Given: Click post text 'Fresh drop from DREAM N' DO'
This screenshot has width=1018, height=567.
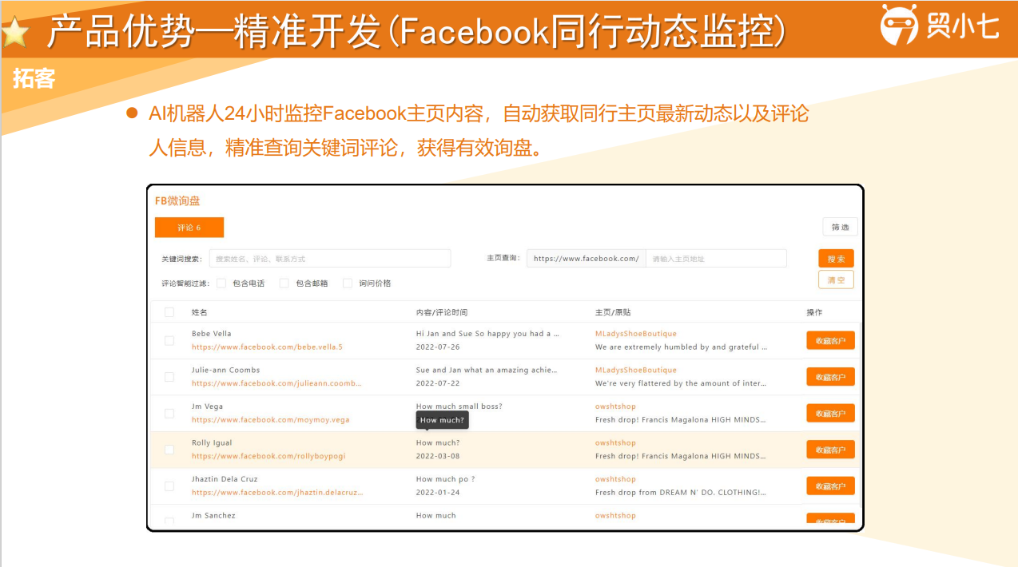Looking at the screenshot, I should [681, 493].
